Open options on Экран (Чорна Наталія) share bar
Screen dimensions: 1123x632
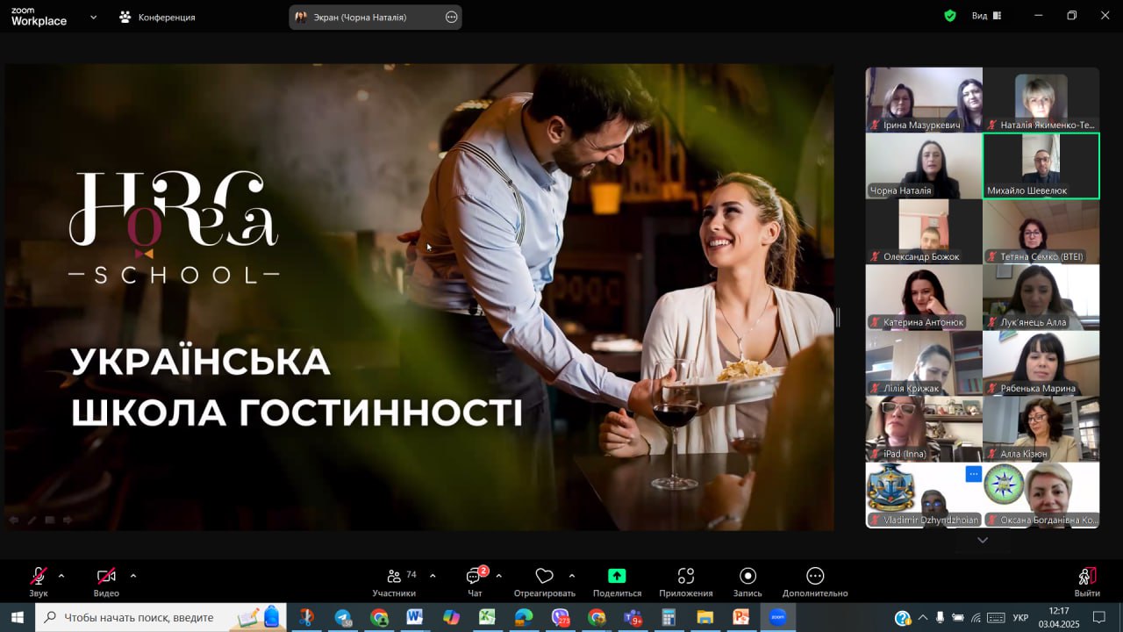pos(451,17)
